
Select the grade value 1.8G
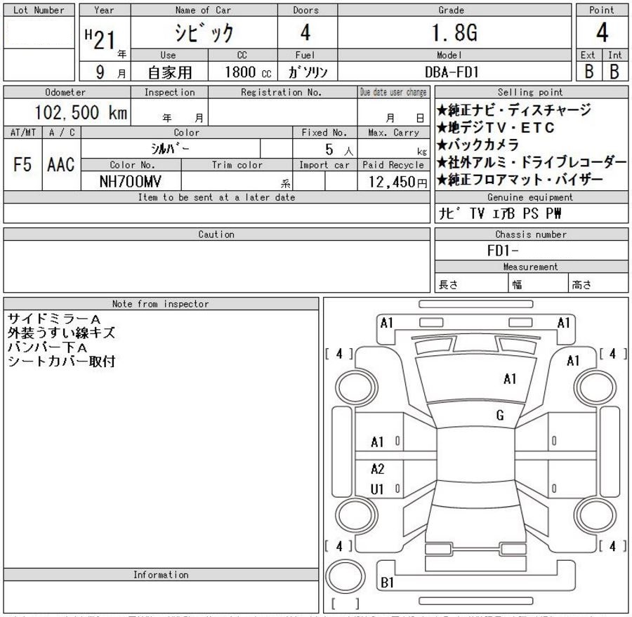point(454,33)
